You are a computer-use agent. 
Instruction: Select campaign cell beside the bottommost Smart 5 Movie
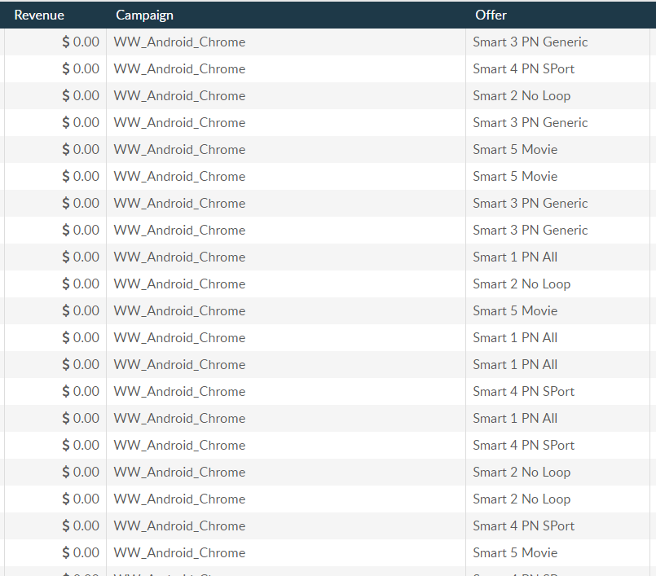[179, 552]
